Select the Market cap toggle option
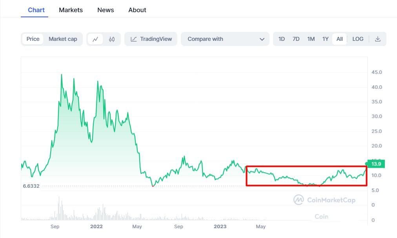 tap(63, 39)
